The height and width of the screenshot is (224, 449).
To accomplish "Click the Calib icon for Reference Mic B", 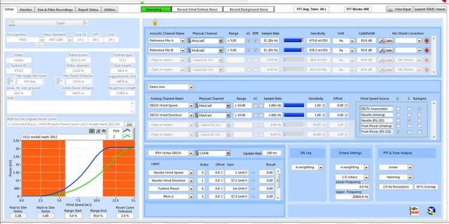I will coord(386,50).
